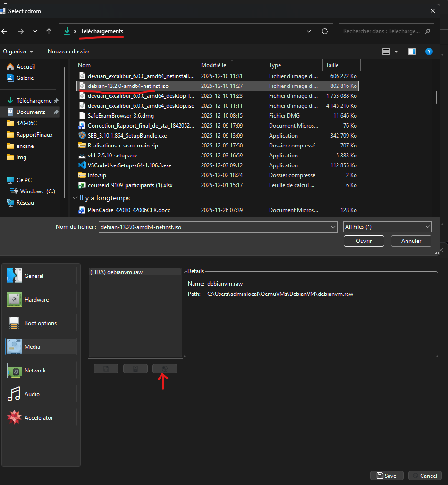Open the Accelerator settings section
This screenshot has width=448, height=485.
point(38,418)
